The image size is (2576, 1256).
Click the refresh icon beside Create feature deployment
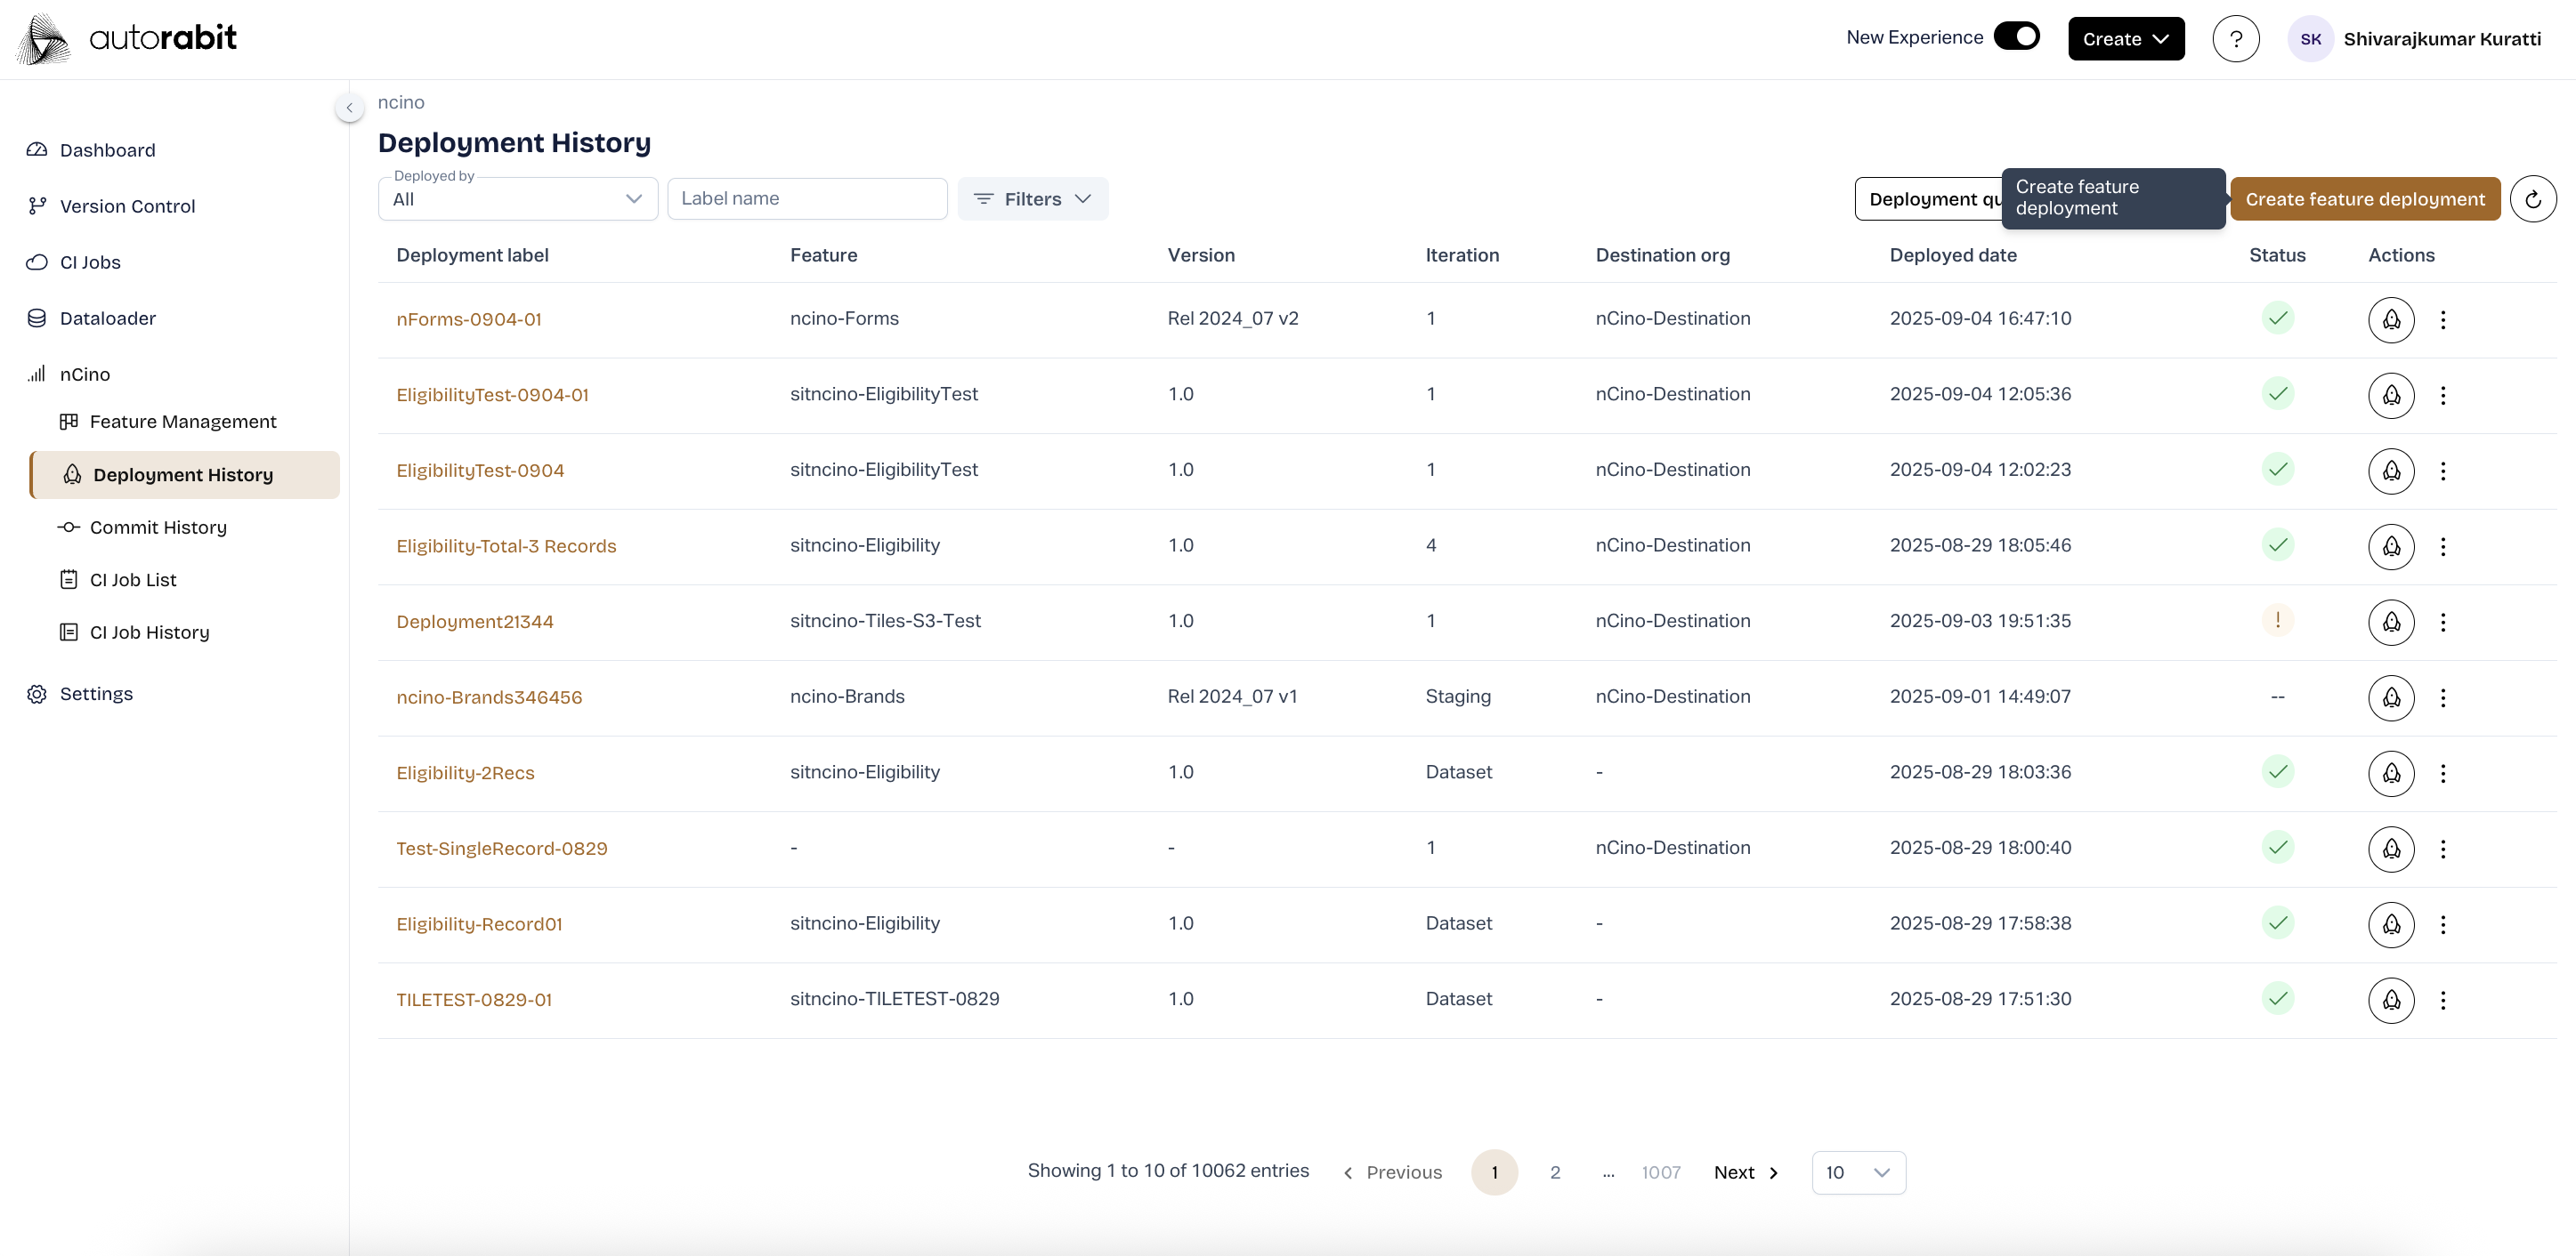tap(2532, 199)
